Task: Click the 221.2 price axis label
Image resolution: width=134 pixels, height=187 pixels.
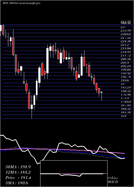Action: click(125, 45)
